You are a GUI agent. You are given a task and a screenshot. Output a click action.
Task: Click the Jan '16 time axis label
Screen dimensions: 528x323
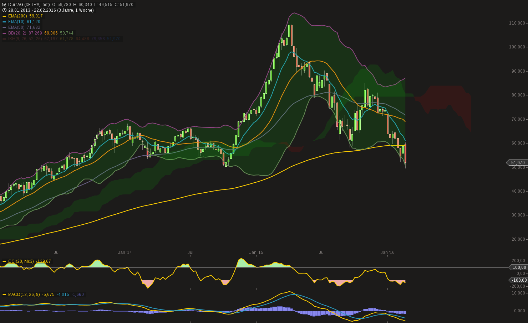click(387, 252)
